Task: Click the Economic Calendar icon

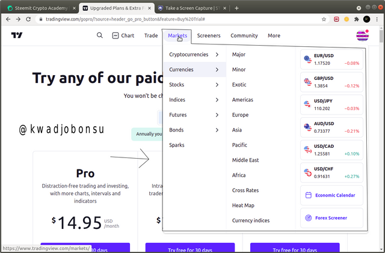Action: (309, 195)
